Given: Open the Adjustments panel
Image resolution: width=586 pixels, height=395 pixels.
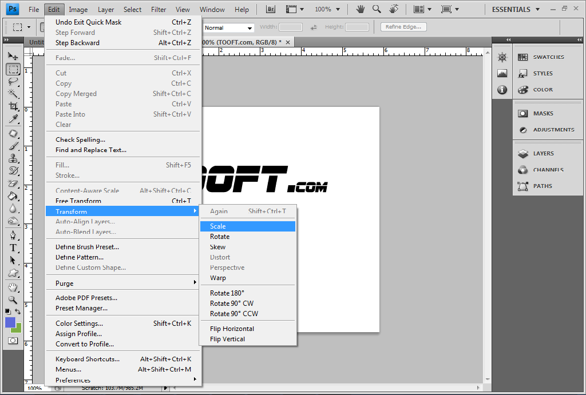Looking at the screenshot, I should [548, 130].
